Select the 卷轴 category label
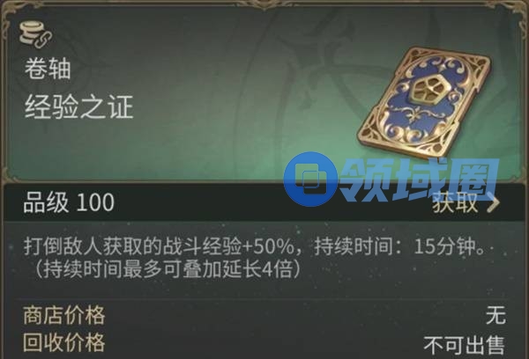This screenshot has width=529, height=359. pos(48,69)
